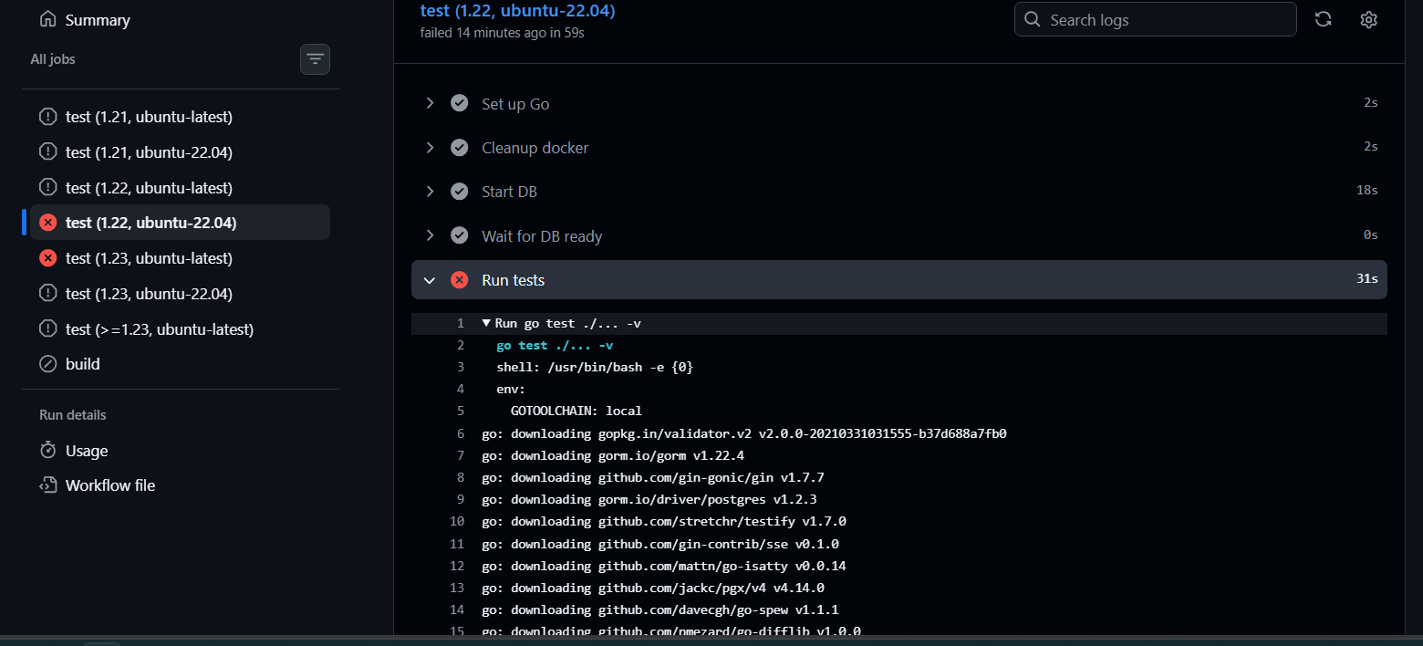Click the failed icon for Run tests
This screenshot has width=1423, height=646.
(x=460, y=280)
